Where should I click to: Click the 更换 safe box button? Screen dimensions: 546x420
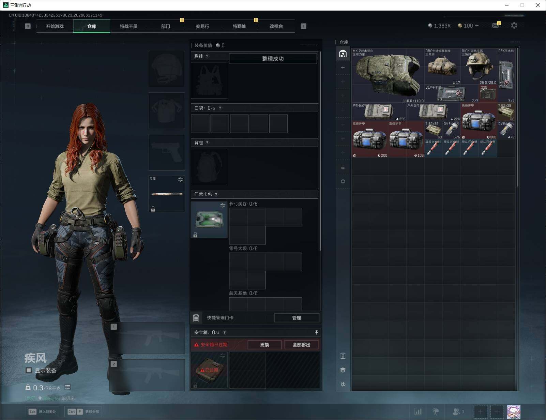264,345
